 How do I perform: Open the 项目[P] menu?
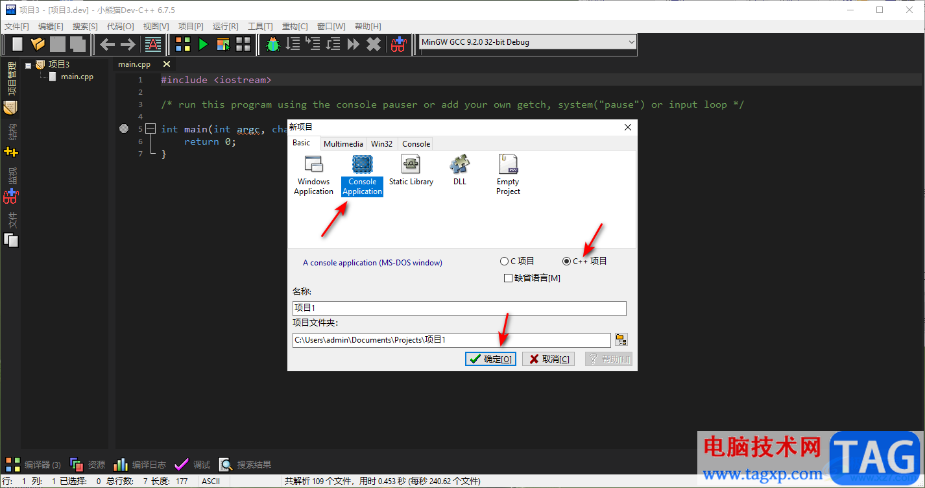click(191, 26)
